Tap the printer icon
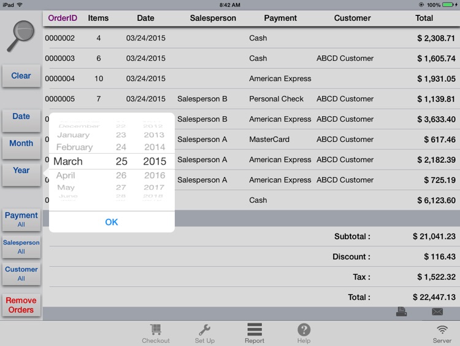Viewport: 460px width, 346px height. tap(401, 312)
